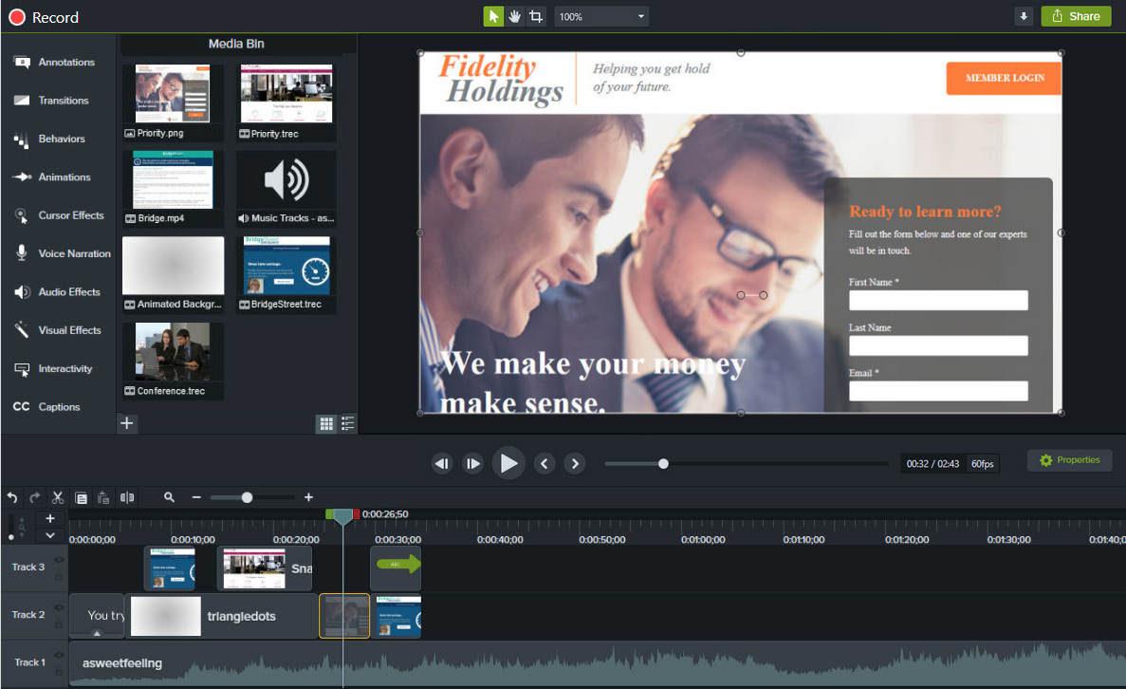Select the asweetfeeling audio clip on Track 1
Image resolution: width=1126 pixels, height=689 pixels.
pos(597,663)
